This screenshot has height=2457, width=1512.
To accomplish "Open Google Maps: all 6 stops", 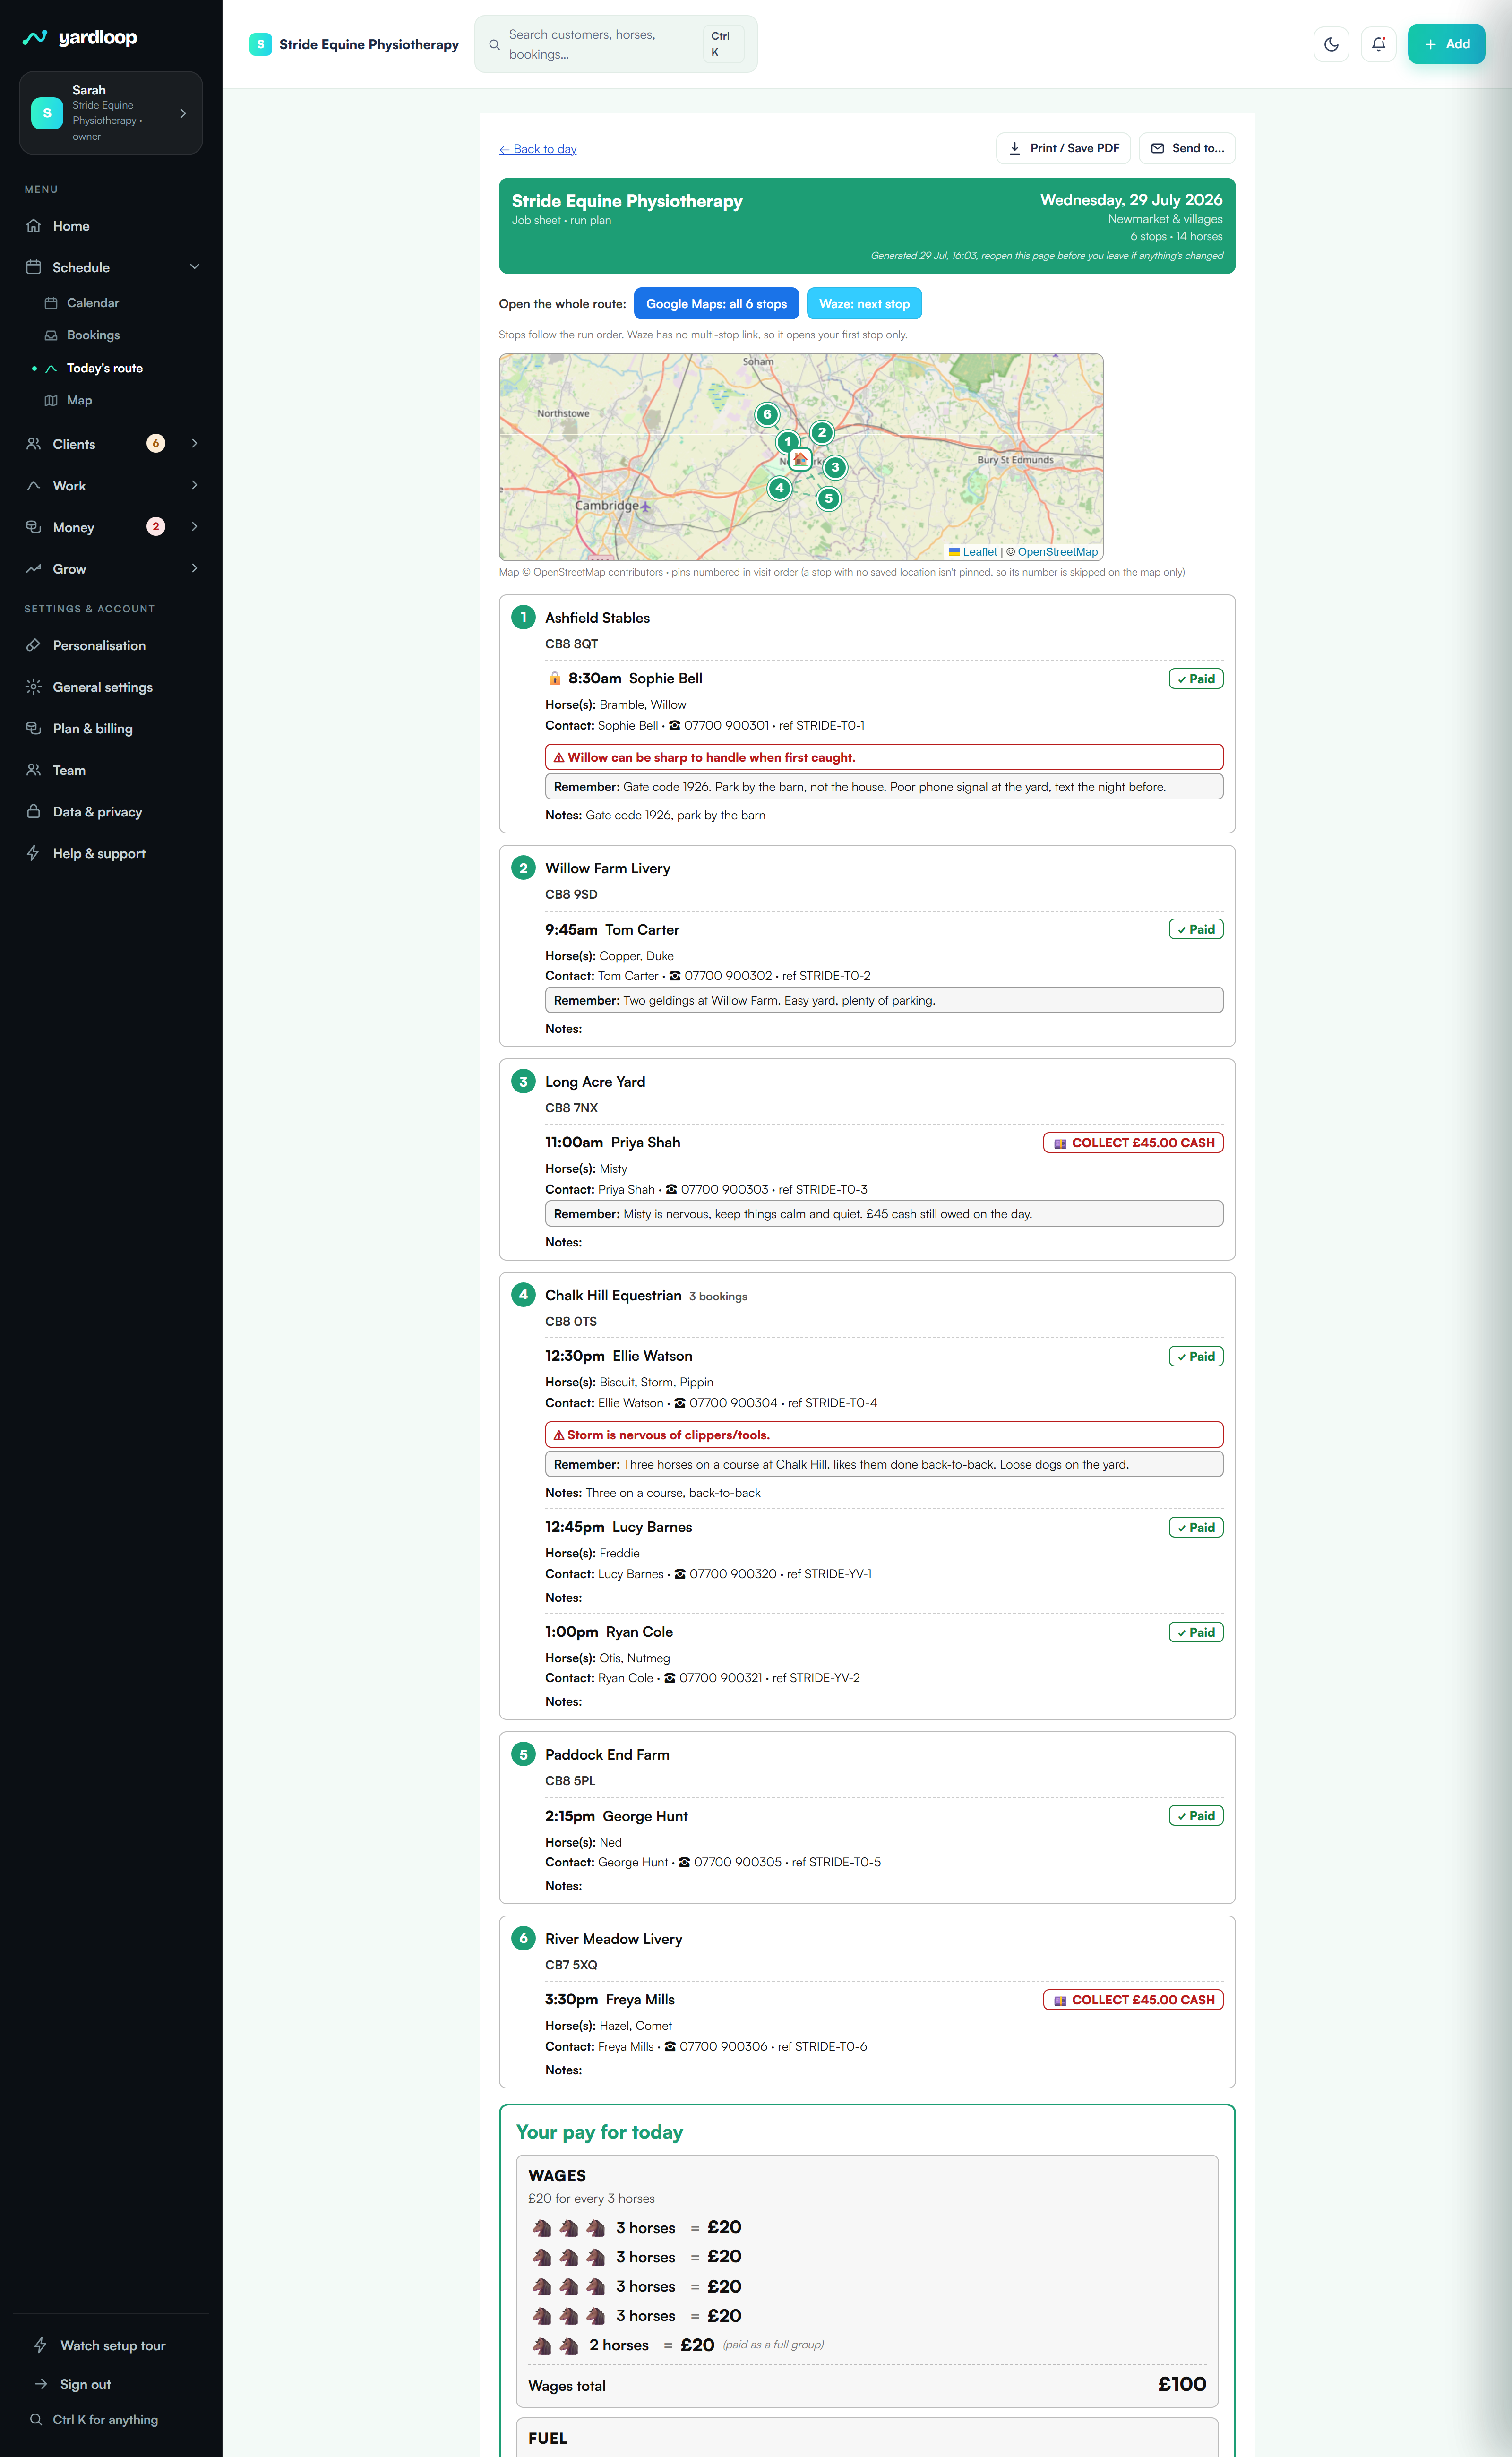I will pyautogui.click(x=716, y=304).
